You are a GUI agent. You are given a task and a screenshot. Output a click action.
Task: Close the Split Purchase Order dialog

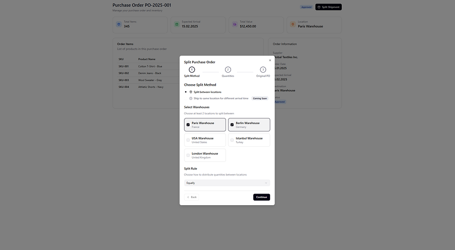pyautogui.click(x=270, y=60)
